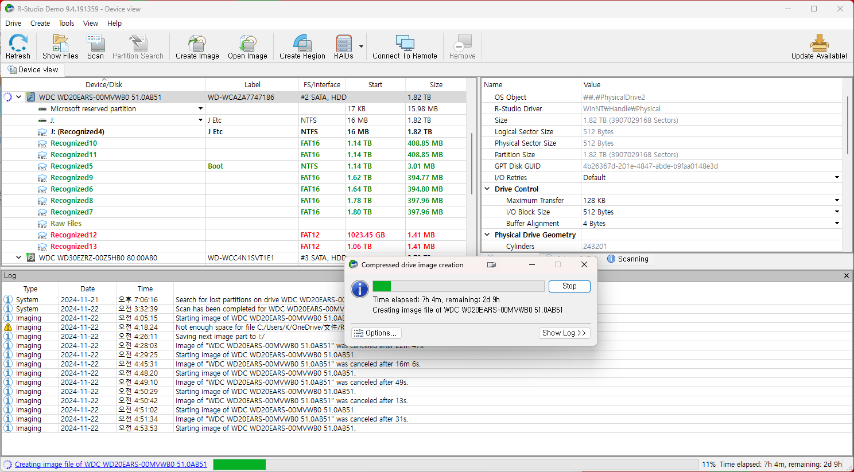
Task: Click the hard drive icon beside WDC WD20EARS
Action: (x=31, y=97)
